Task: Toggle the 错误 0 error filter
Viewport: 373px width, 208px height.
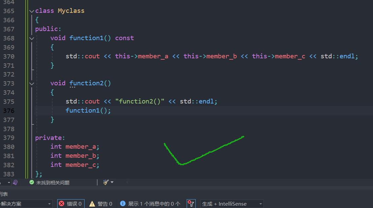Action: (x=71, y=203)
